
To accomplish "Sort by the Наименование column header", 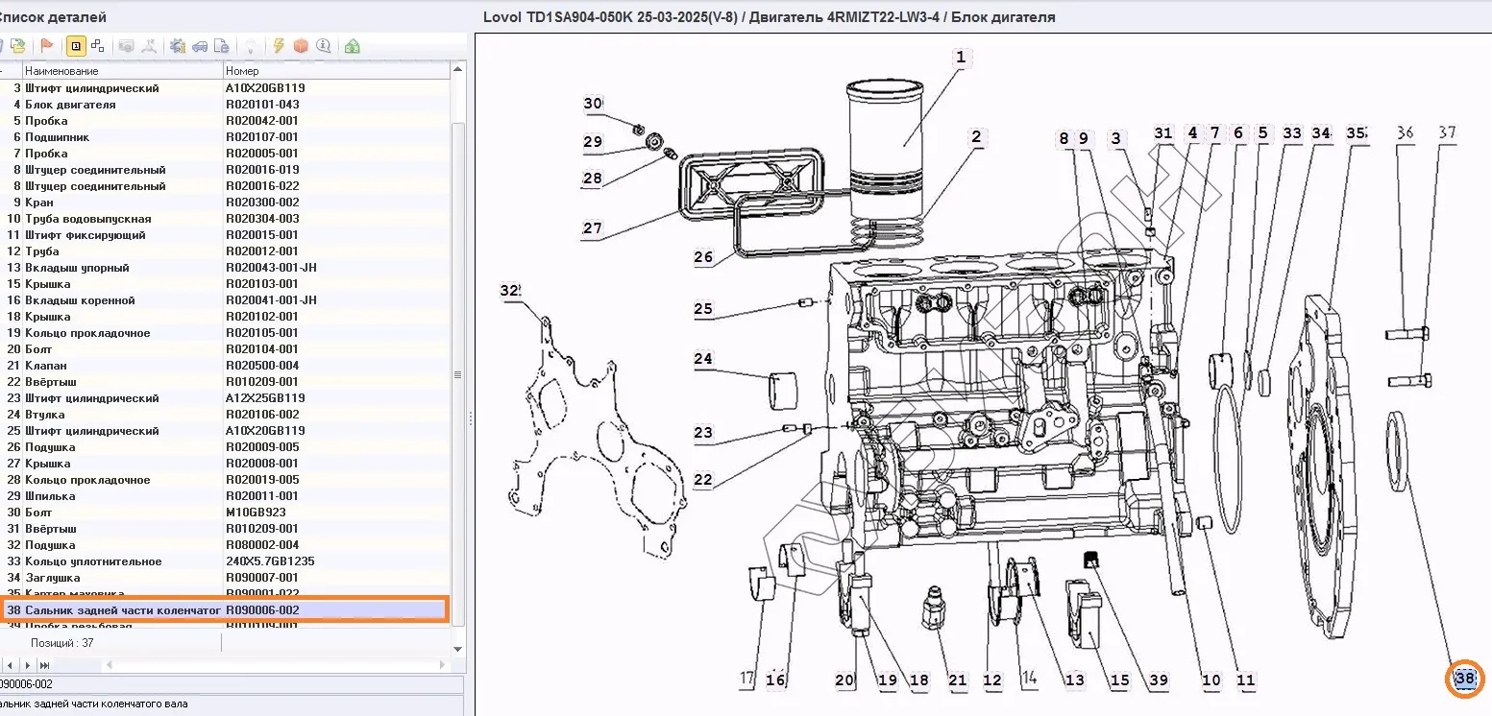I will [122, 71].
